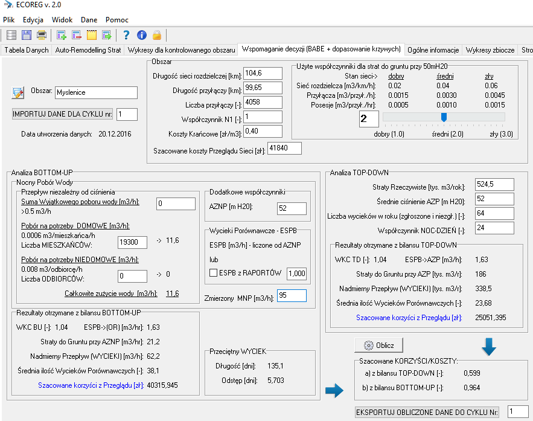The height and width of the screenshot is (421, 533).
Task: Switch to the Ogólne informacje tab
Action: point(433,50)
